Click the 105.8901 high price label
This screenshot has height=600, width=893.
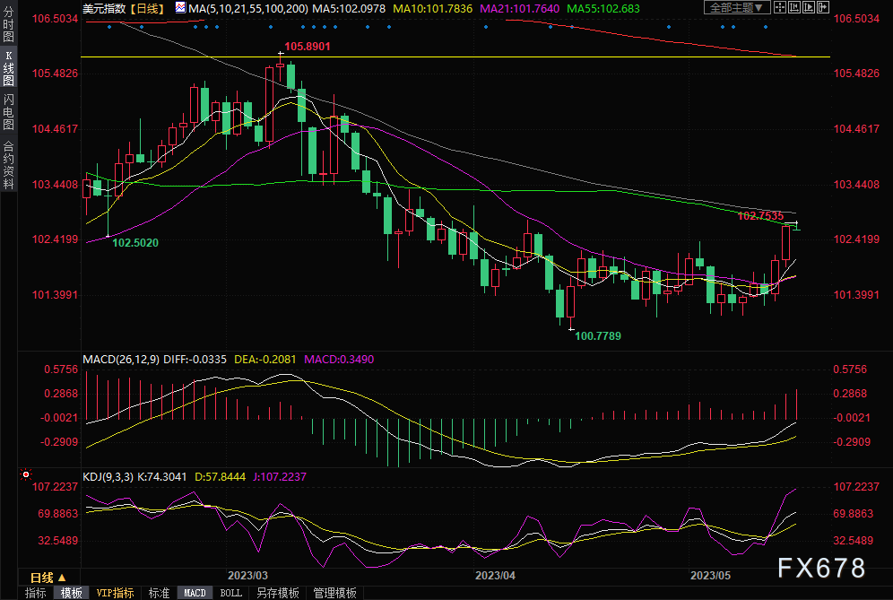[x=308, y=47]
